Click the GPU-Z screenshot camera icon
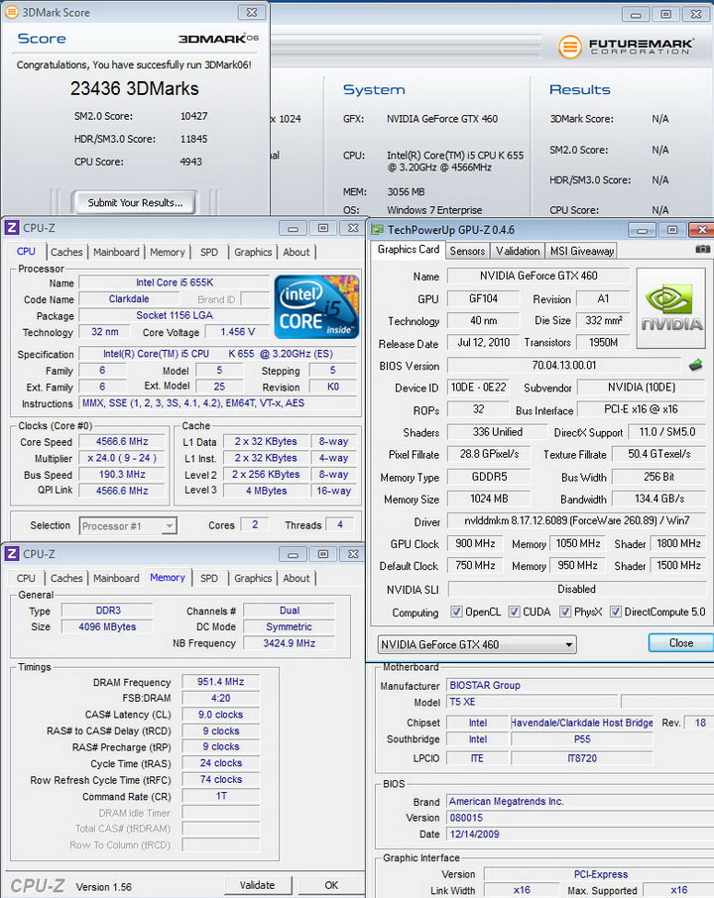714x898 pixels. (x=702, y=249)
